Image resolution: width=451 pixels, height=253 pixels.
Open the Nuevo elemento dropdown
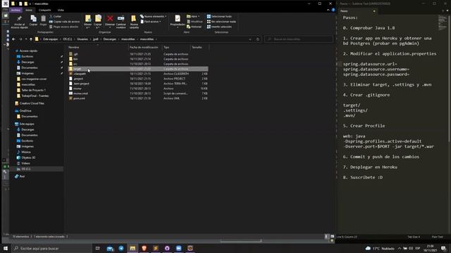coord(154,16)
